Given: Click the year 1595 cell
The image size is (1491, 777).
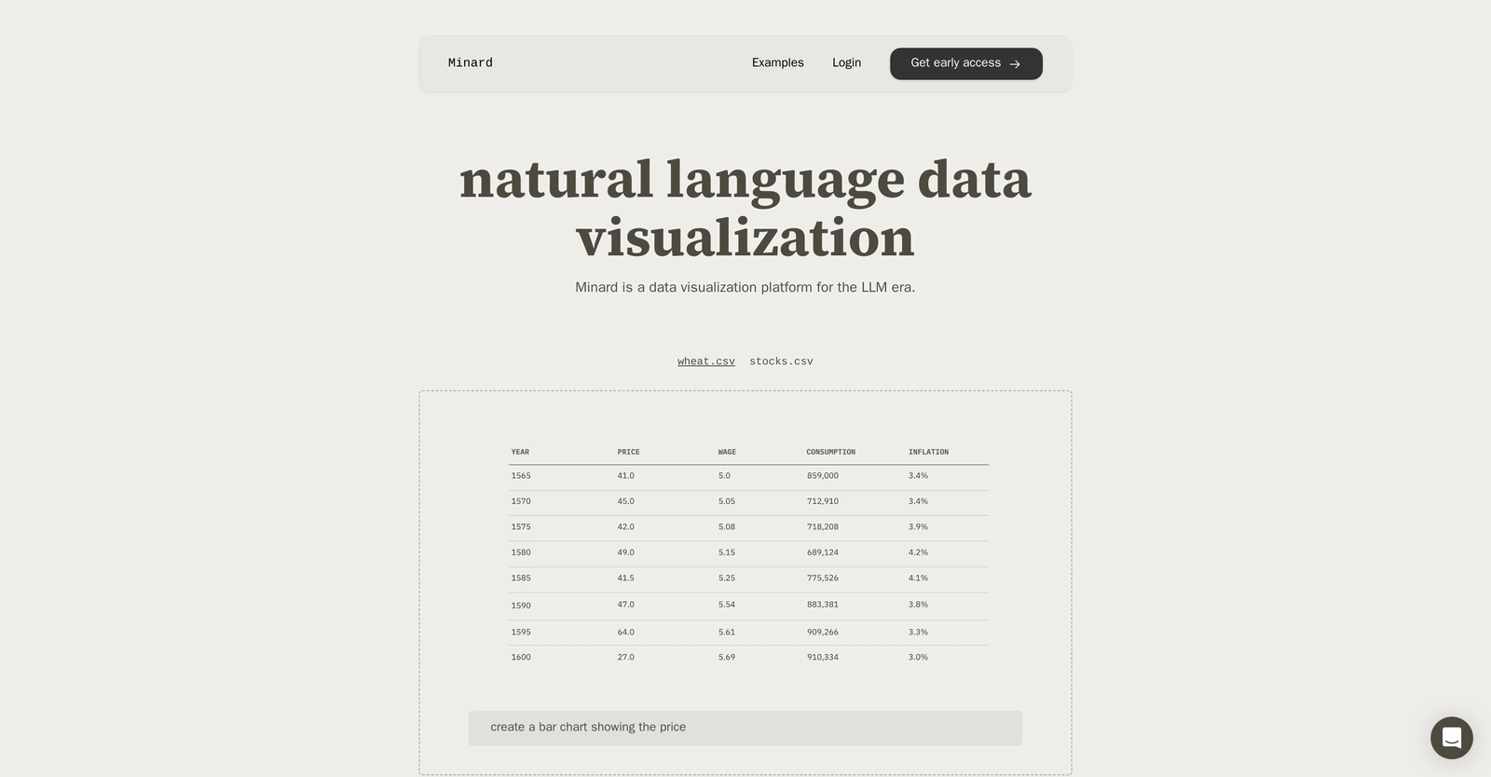Looking at the screenshot, I should (521, 632).
